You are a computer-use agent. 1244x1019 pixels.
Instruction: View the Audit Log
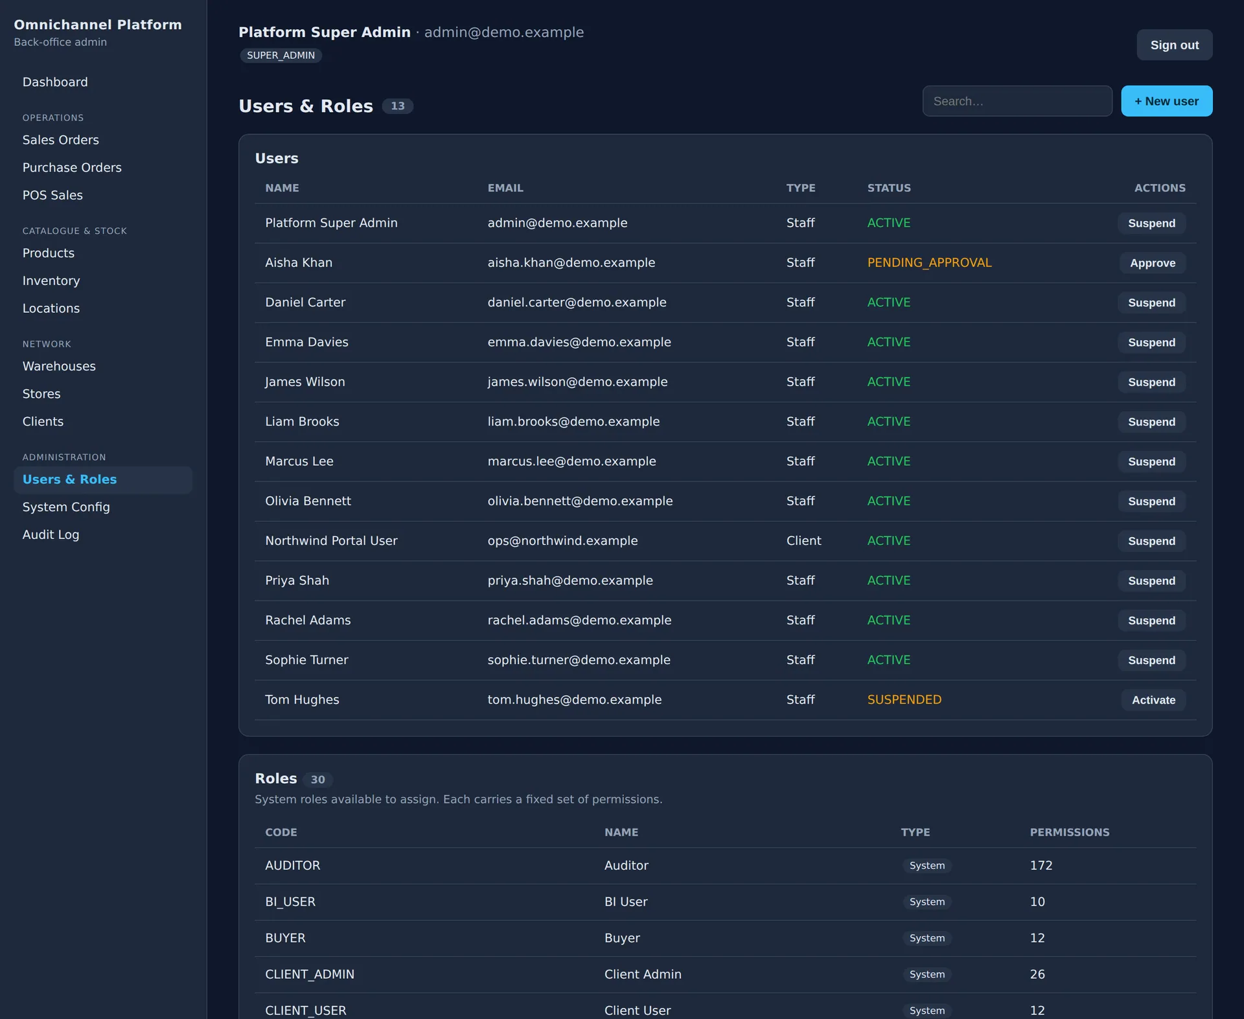pos(103,534)
